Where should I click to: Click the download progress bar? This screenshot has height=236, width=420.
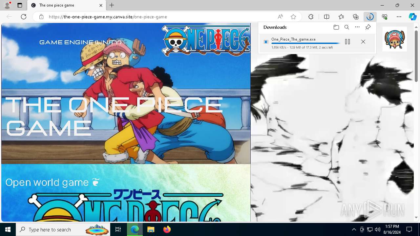[x=305, y=43]
